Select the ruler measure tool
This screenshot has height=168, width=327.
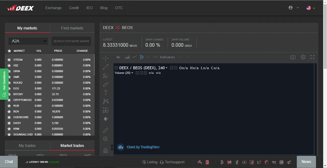point(106,130)
